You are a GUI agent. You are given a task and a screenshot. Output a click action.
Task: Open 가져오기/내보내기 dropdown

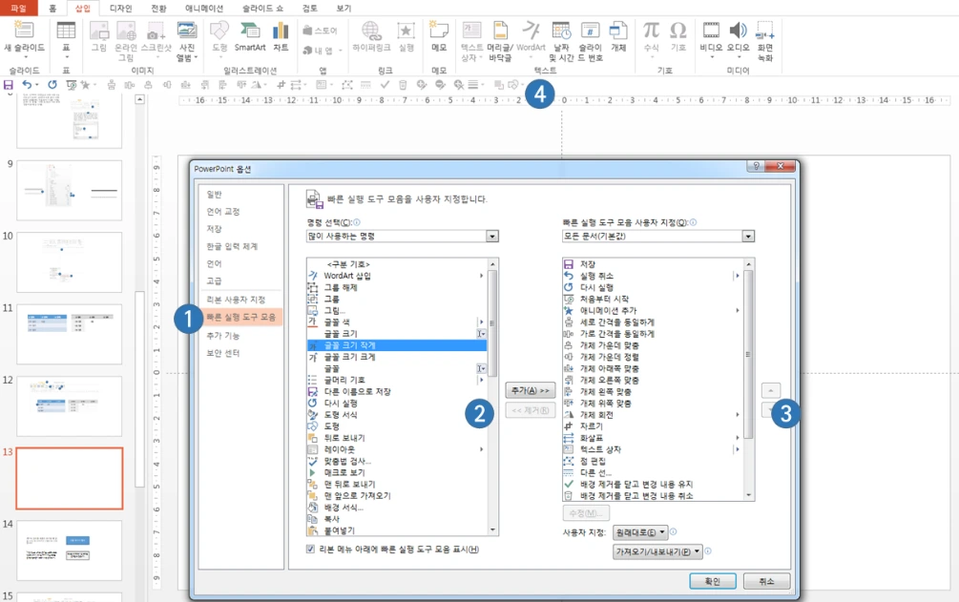[658, 551]
